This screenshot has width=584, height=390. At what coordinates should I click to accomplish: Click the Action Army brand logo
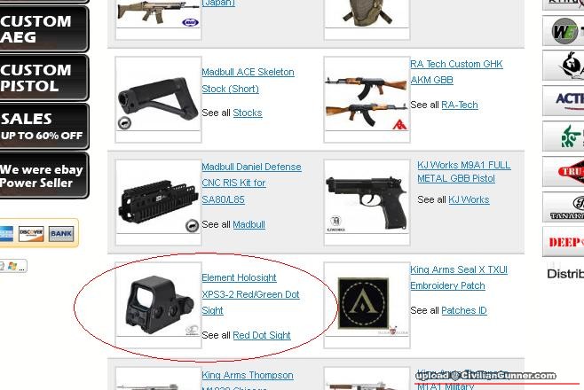[x=563, y=100]
